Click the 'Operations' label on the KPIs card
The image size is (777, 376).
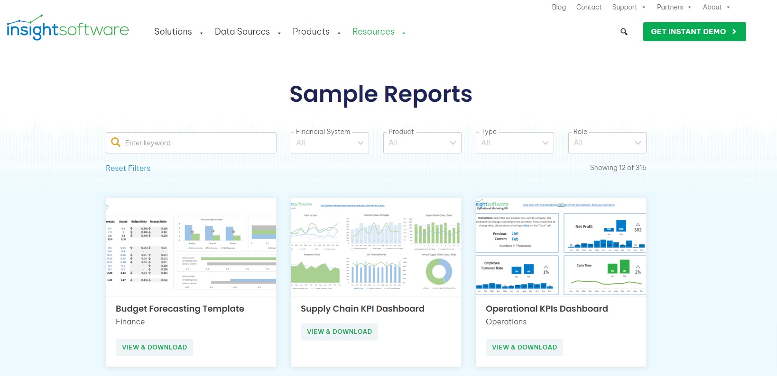(x=506, y=322)
